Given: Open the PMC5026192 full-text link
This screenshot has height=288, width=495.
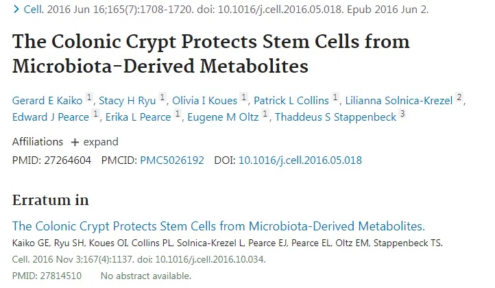Looking at the screenshot, I should click(172, 160).
